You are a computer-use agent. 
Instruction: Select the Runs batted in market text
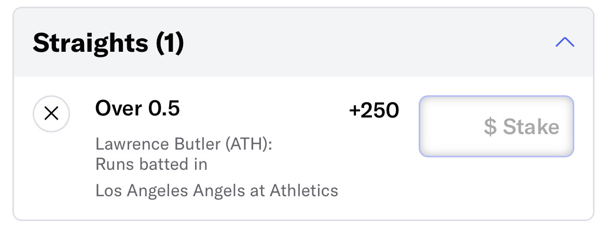(x=151, y=165)
